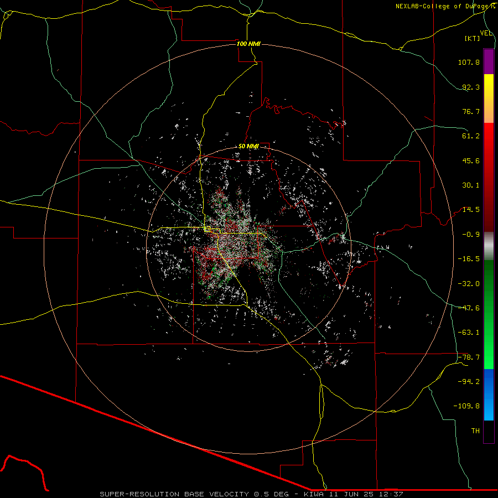Click the -63.1 velocity scale value
The height and width of the screenshot is (498, 498).
[469, 333]
